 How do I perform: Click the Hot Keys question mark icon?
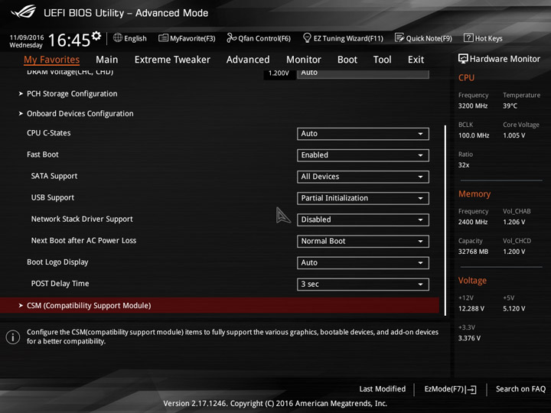pyautogui.click(x=468, y=37)
